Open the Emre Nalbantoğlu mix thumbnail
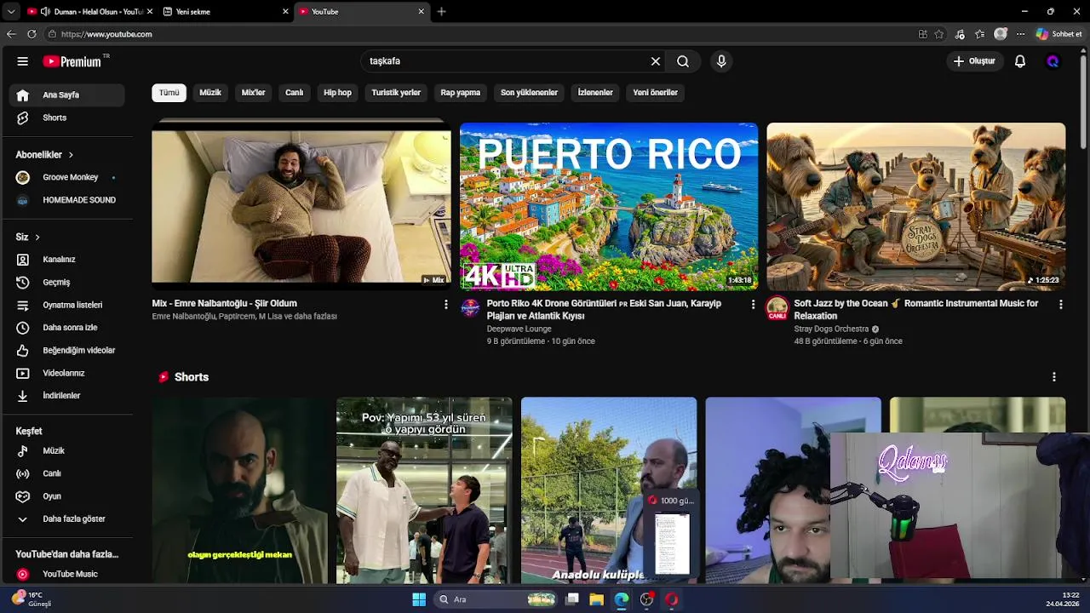This screenshot has height=613, width=1090. pyautogui.click(x=301, y=206)
